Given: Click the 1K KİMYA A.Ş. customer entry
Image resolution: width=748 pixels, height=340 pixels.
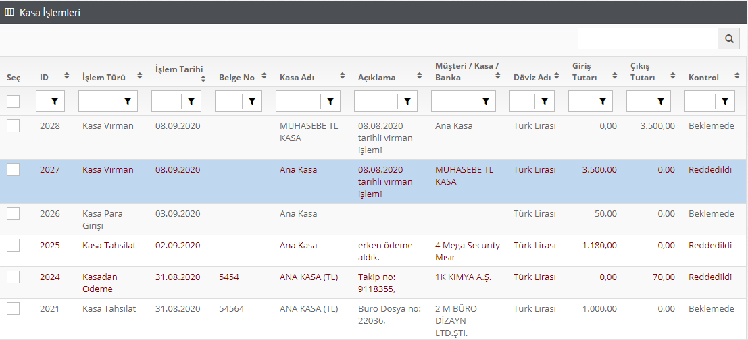Looking at the screenshot, I should coord(464,277).
